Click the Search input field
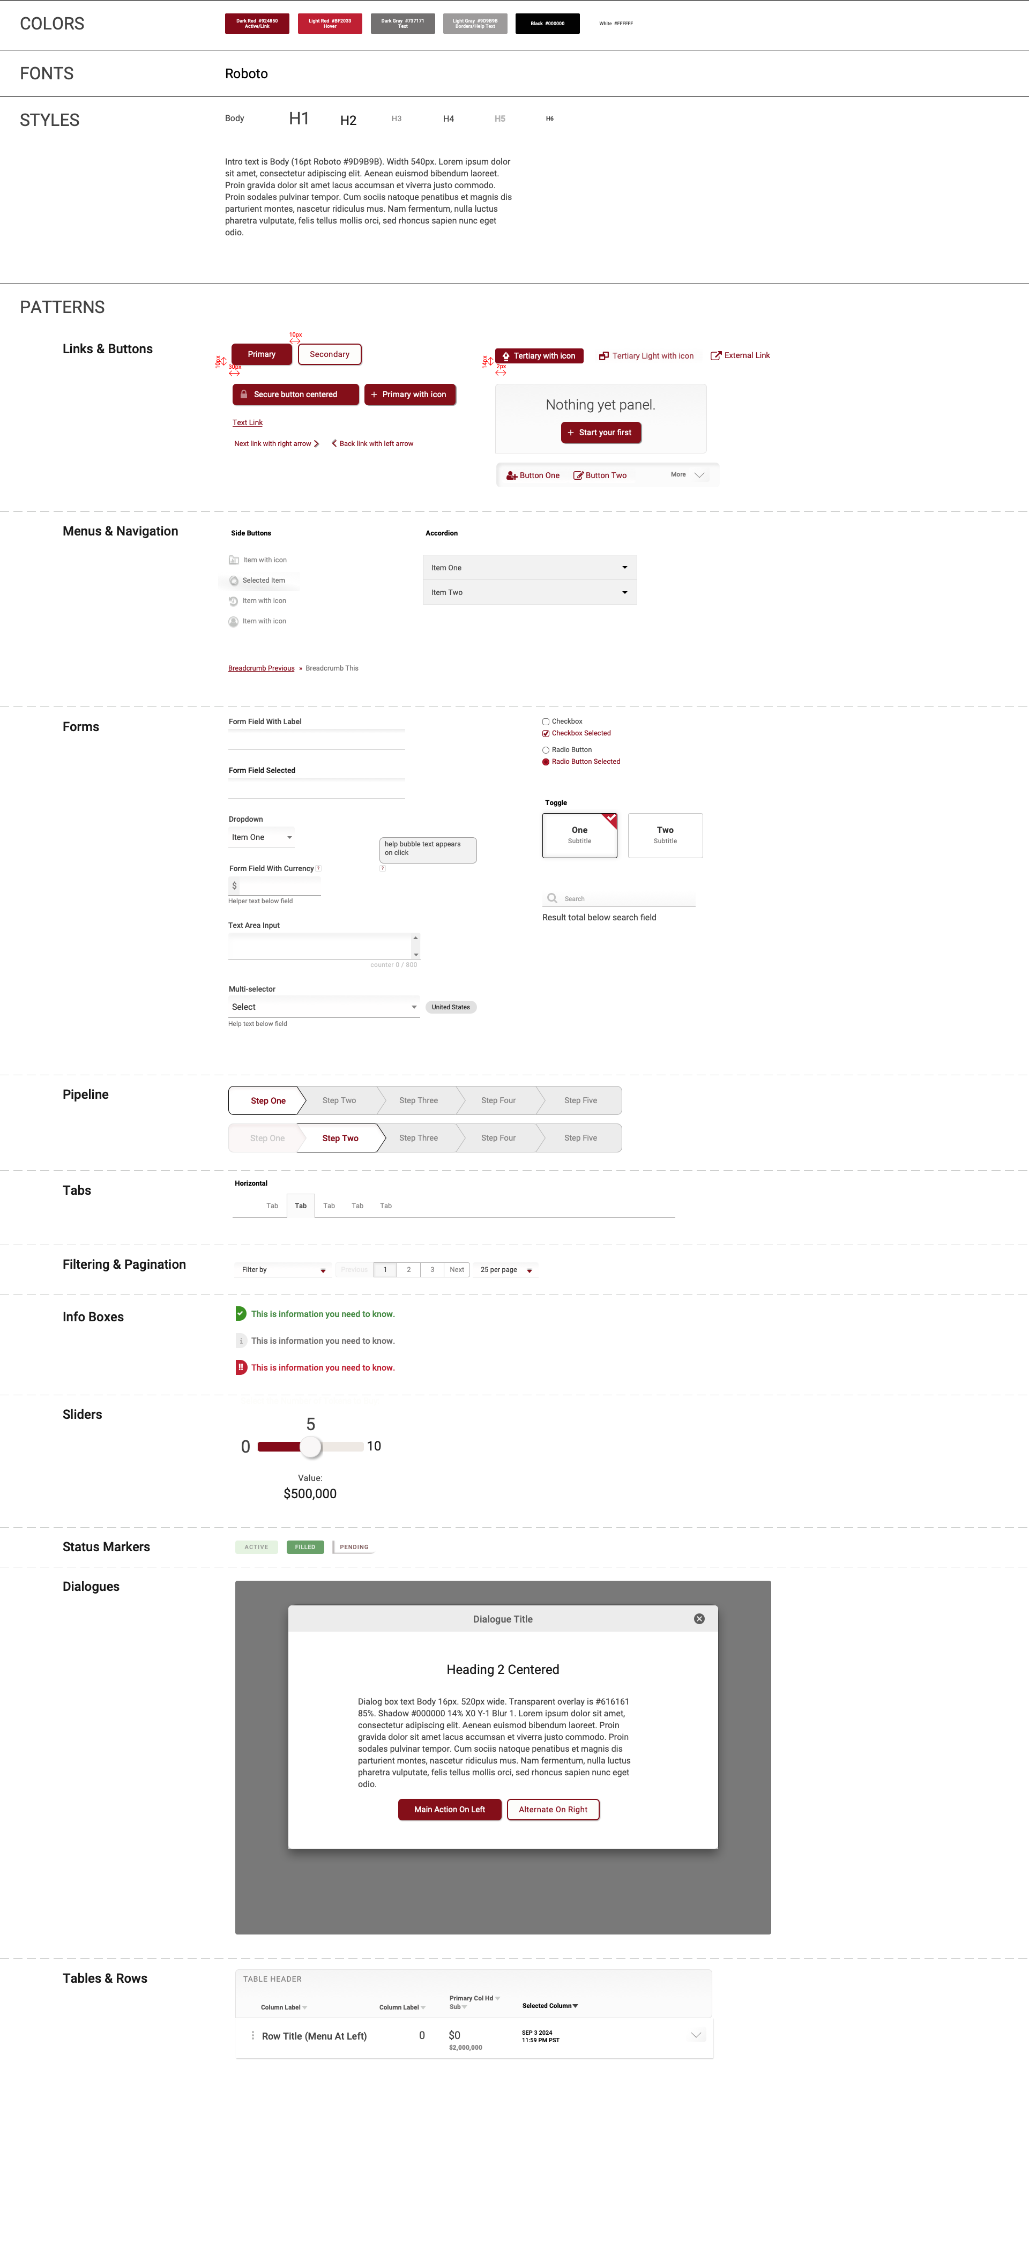1029x2262 pixels. click(619, 898)
